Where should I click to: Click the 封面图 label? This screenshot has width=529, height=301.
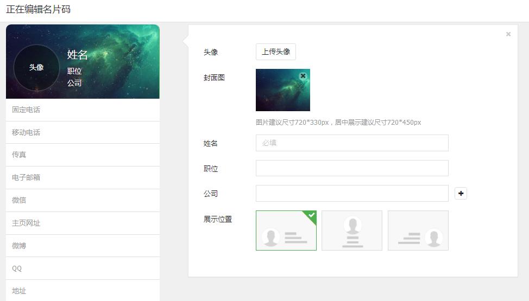click(x=214, y=78)
